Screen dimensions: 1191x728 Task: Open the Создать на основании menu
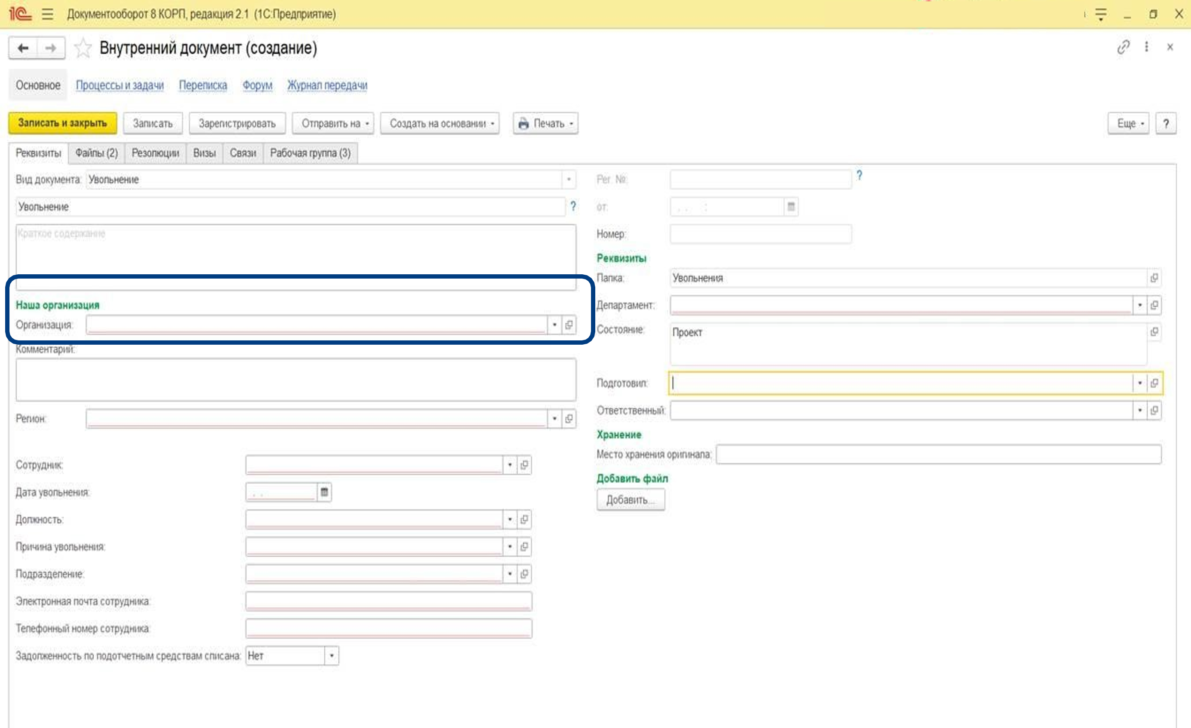[440, 123]
